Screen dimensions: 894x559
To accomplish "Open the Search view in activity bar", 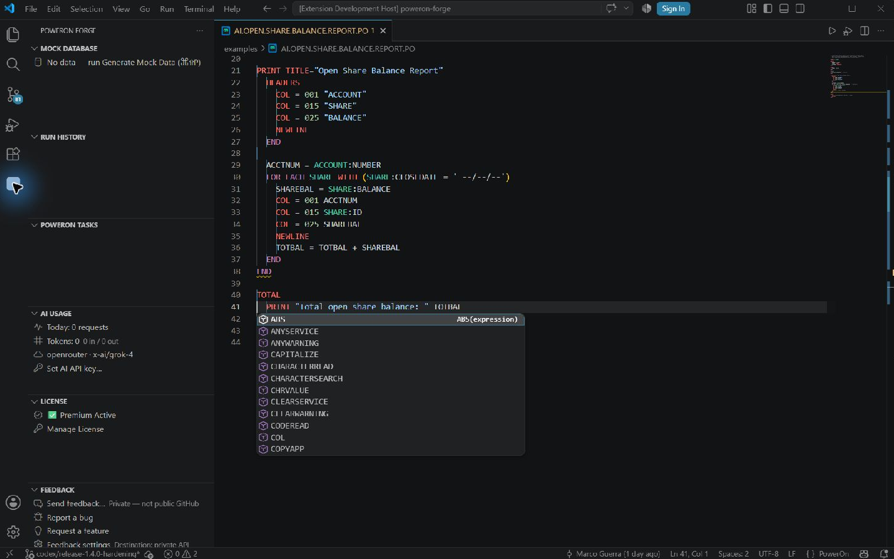I will [x=13, y=65].
